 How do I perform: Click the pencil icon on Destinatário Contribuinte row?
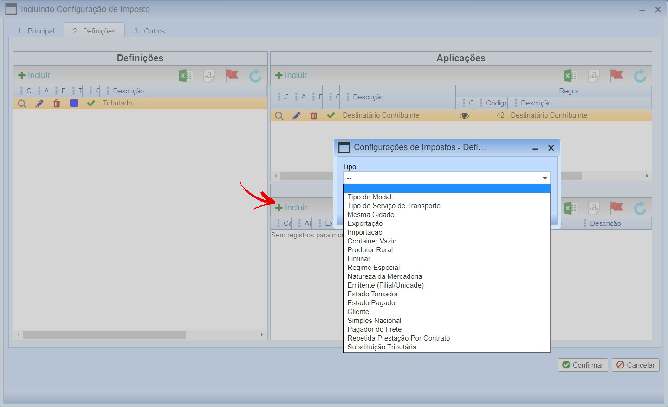[296, 116]
